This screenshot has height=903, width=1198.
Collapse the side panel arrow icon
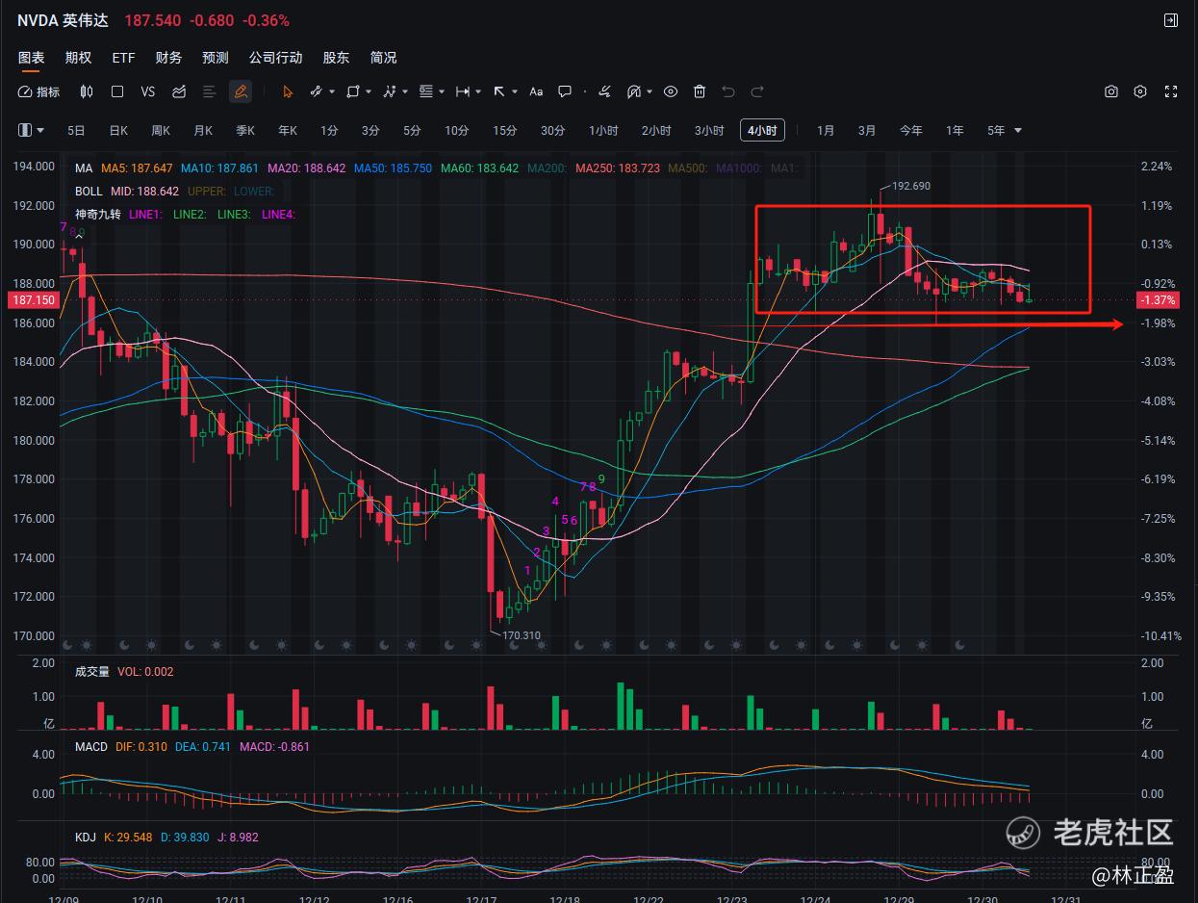point(1171,20)
